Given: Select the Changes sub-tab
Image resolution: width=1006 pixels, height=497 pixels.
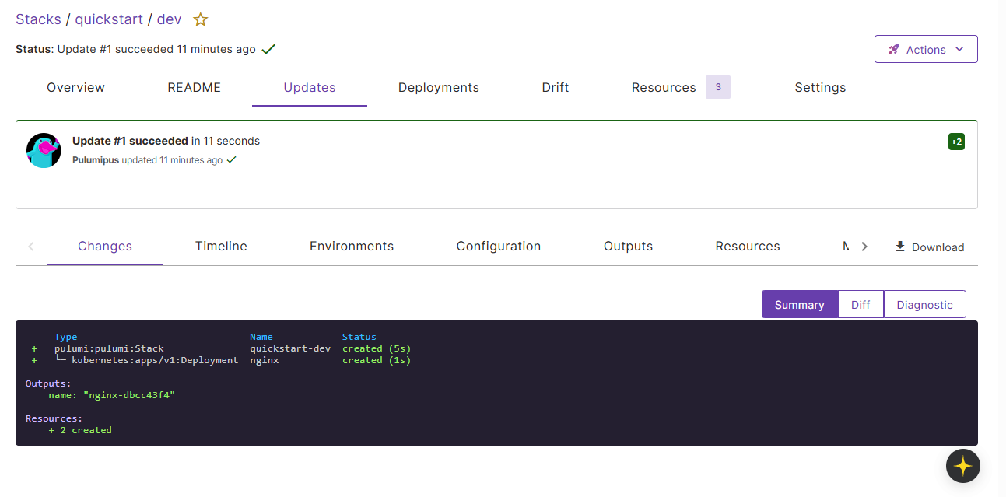Looking at the screenshot, I should (105, 246).
